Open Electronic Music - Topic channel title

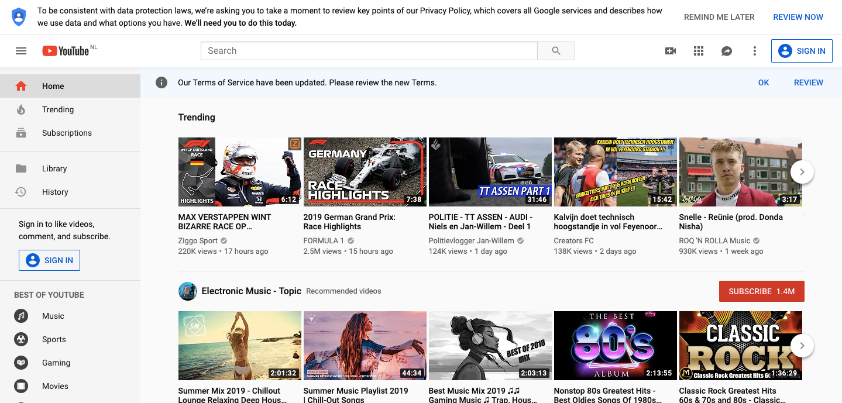coord(252,291)
